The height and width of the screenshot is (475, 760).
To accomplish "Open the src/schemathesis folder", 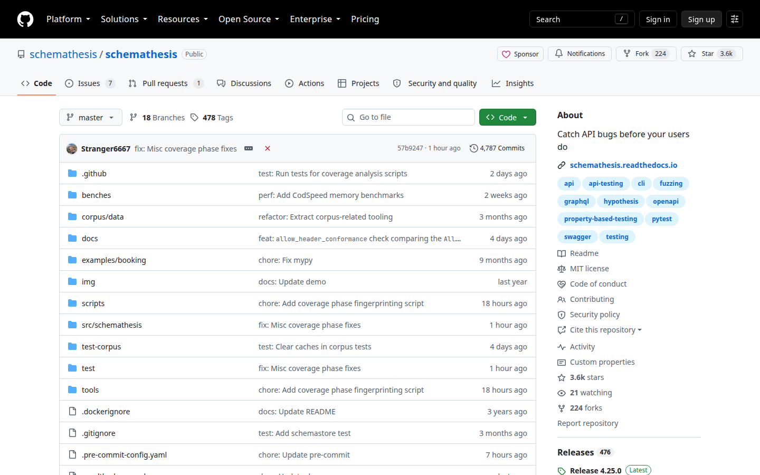I will coord(111,325).
